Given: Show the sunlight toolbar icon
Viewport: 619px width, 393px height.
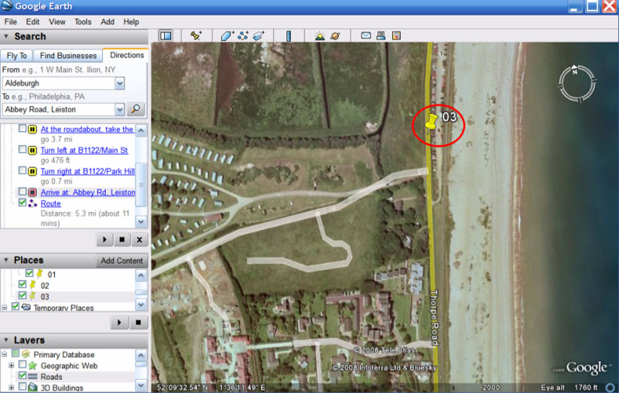Looking at the screenshot, I should (320, 36).
